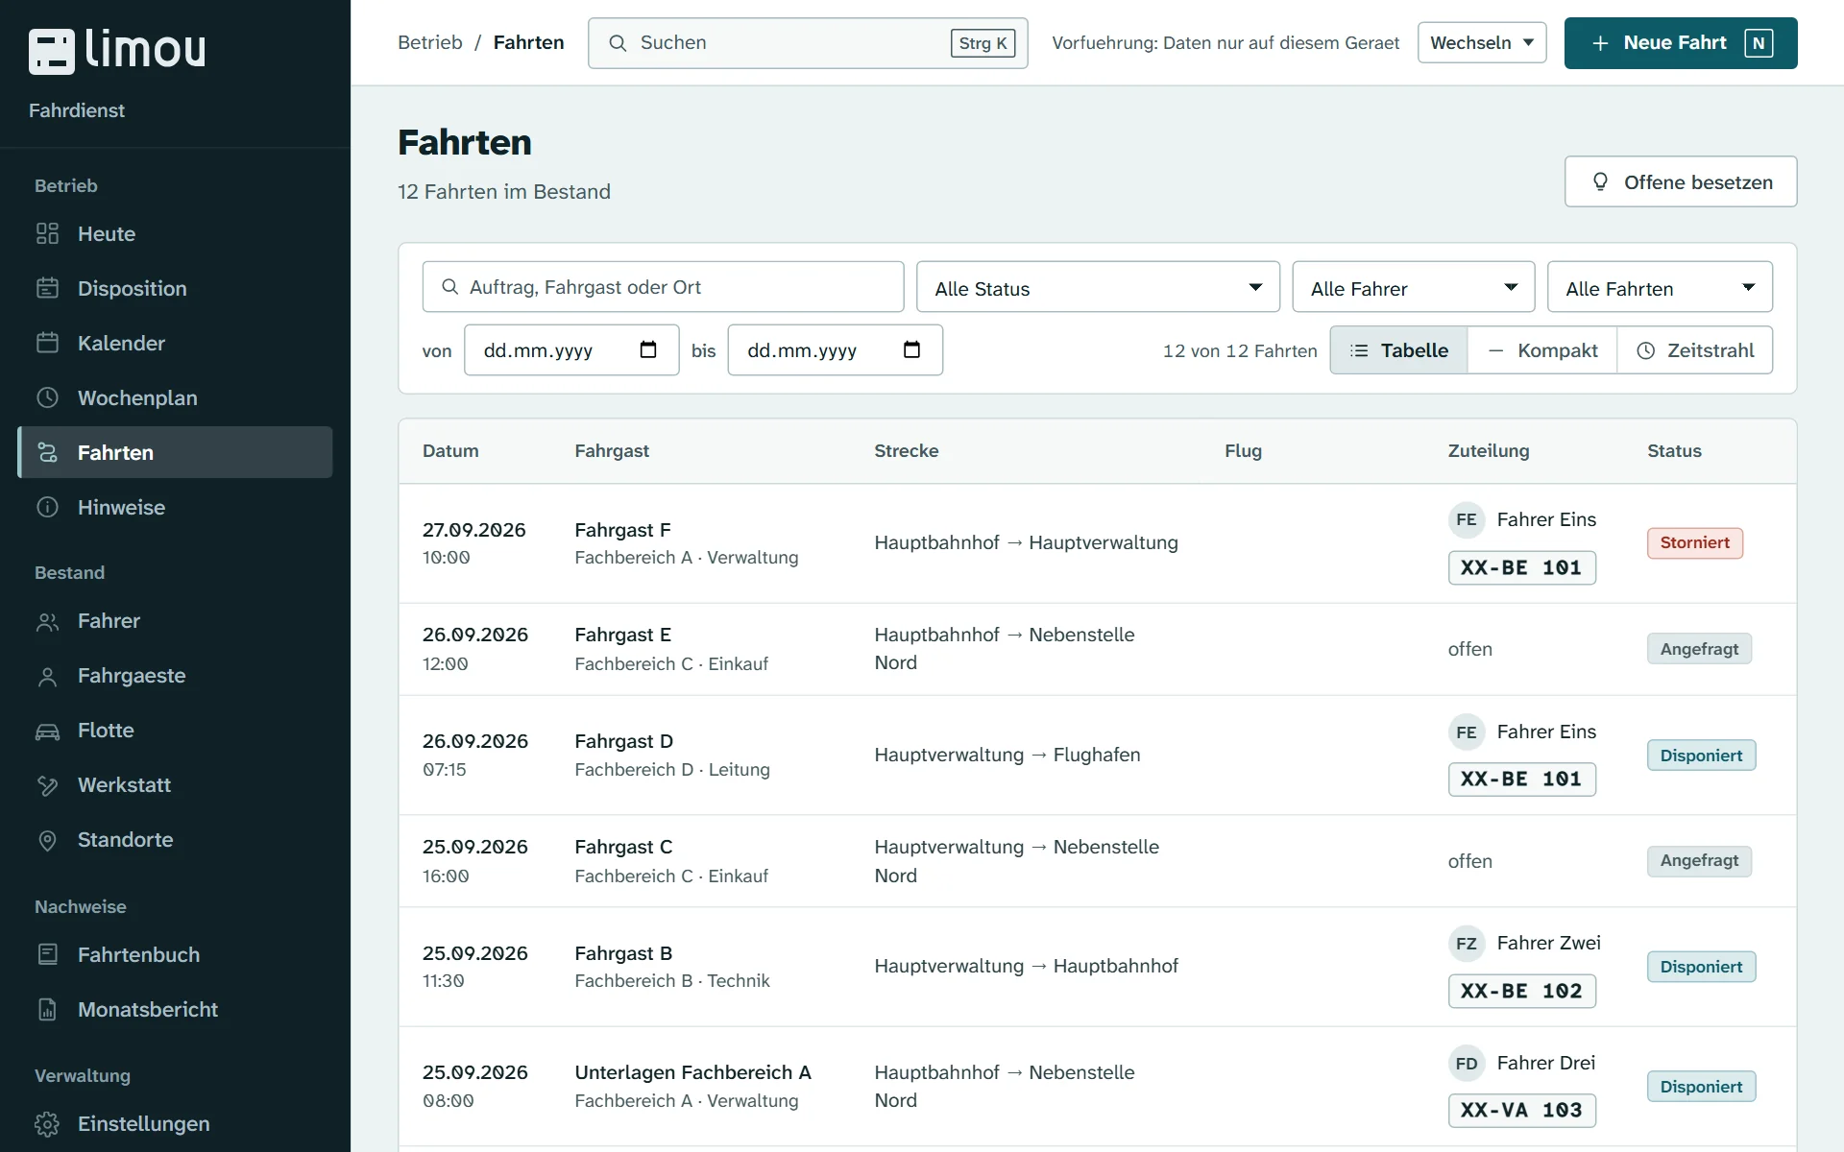Click the limou logo icon
1844x1152 pixels.
(x=52, y=51)
